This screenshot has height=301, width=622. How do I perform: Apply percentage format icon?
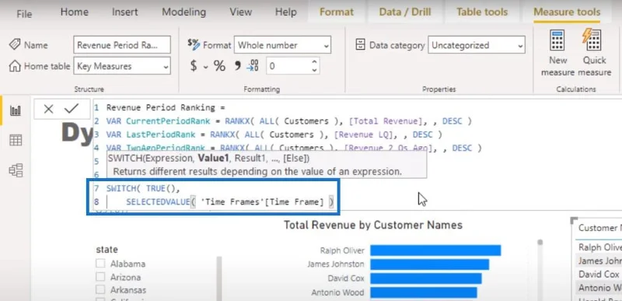coord(219,66)
